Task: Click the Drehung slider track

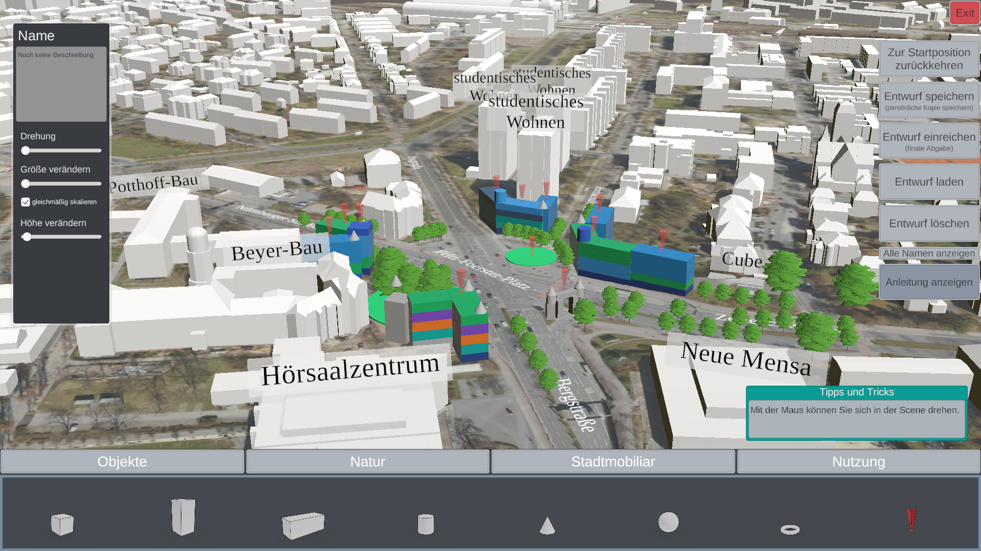Action: tap(61, 151)
